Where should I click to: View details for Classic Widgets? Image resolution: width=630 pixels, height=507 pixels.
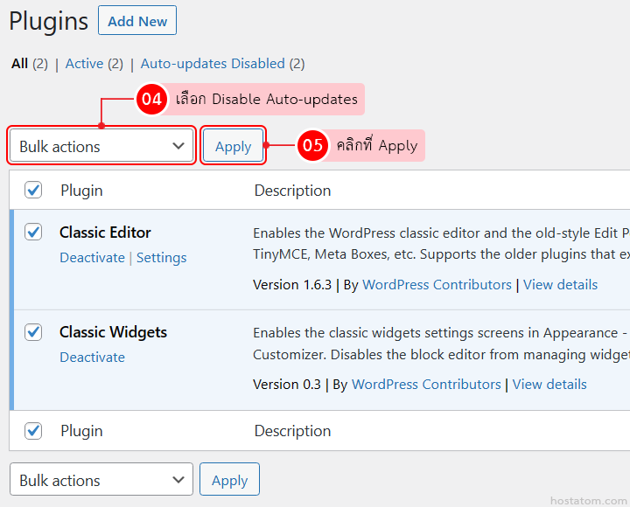click(x=549, y=385)
